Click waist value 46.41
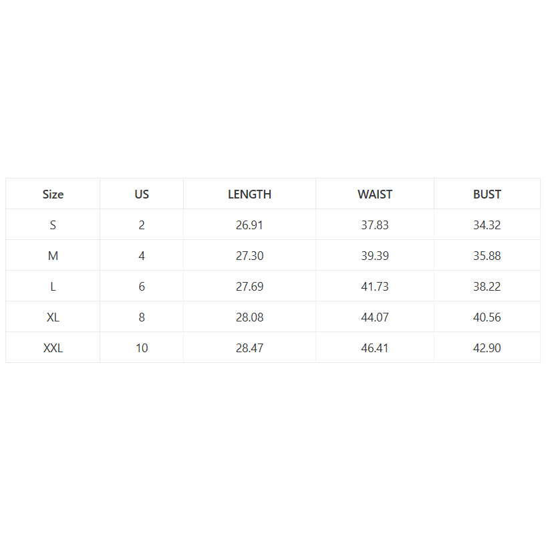The width and height of the screenshot is (548, 548). (x=375, y=348)
